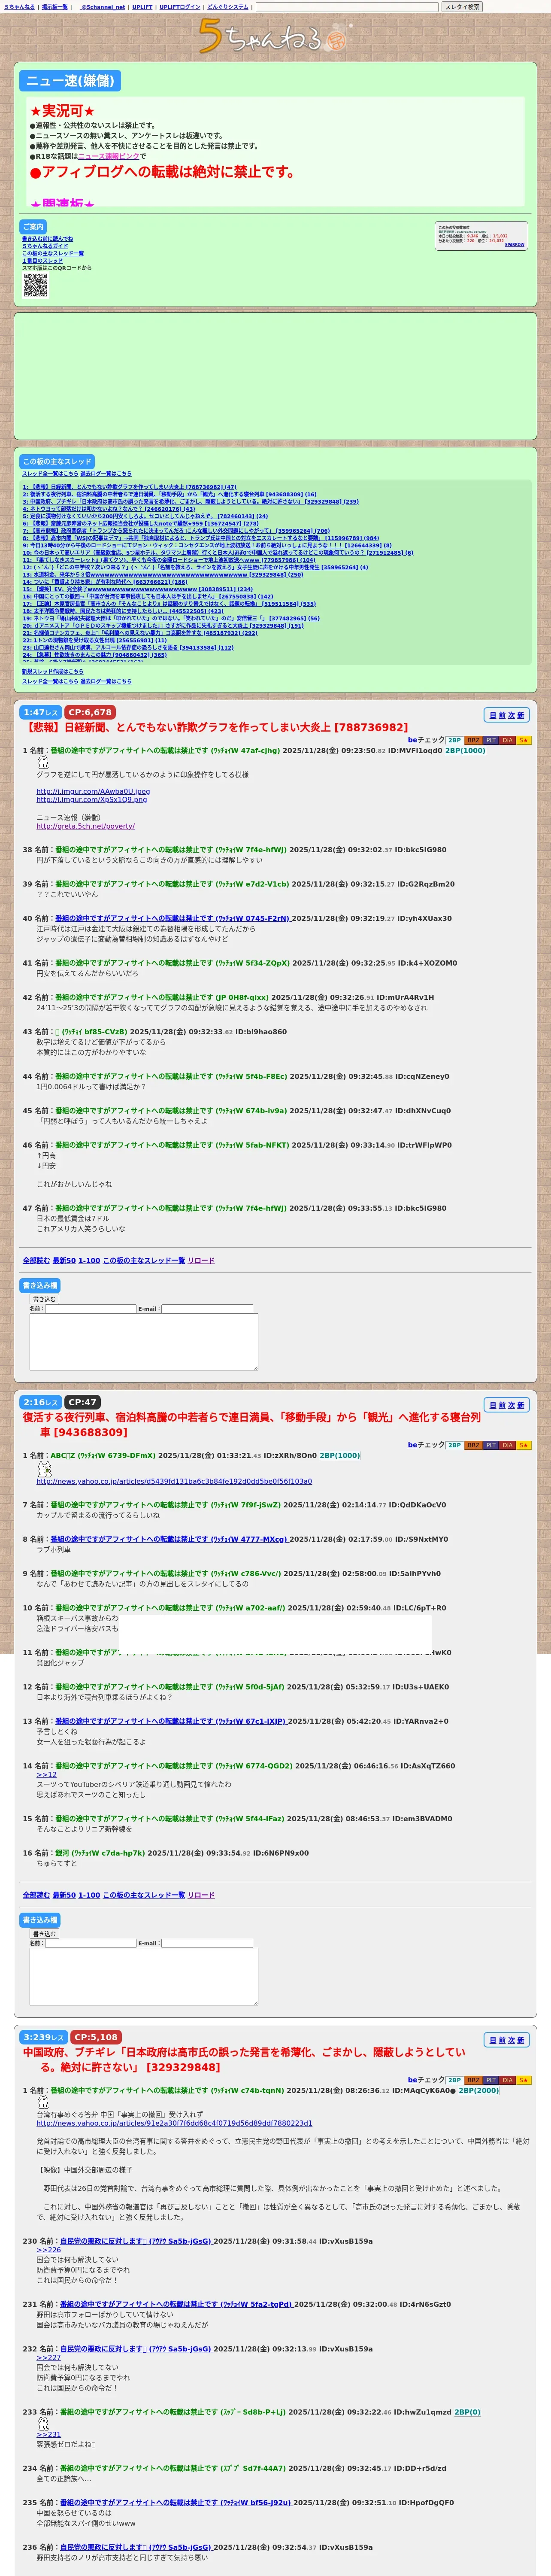Open the QR code image in ご案内
The width and height of the screenshot is (551, 2576).
(35, 285)
